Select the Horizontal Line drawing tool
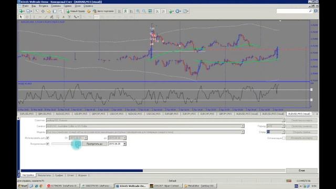 (x=40, y=17)
